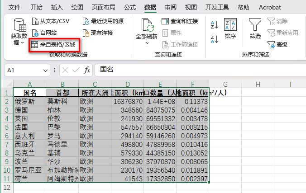Click 工作簿链接
Image resolution: width=306 pixels, height=193 pixels.
tap(180, 45)
